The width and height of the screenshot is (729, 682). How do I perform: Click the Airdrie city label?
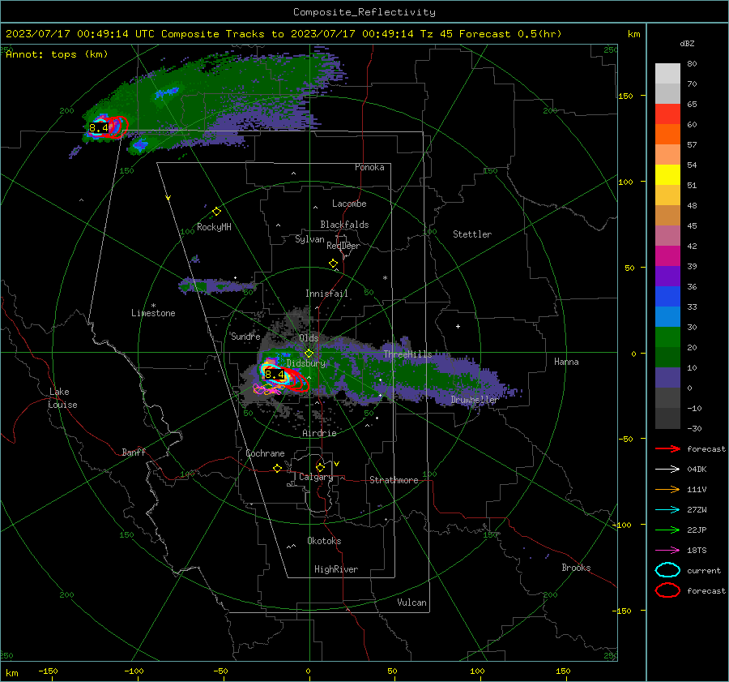(x=319, y=433)
